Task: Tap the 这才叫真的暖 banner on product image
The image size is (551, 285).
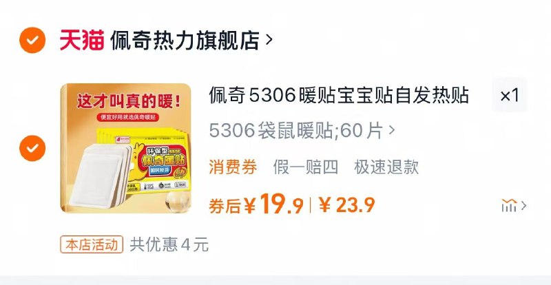Action: (x=129, y=102)
